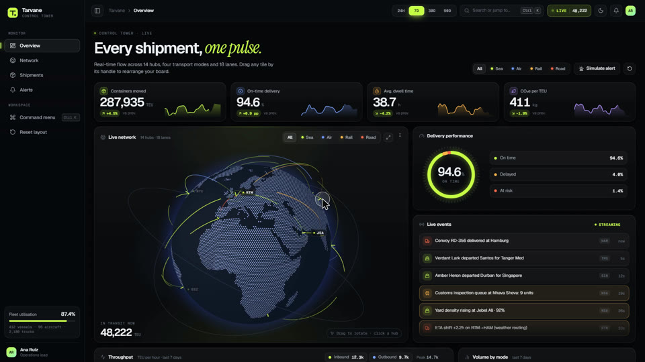Select All in Live network filter

click(x=290, y=137)
